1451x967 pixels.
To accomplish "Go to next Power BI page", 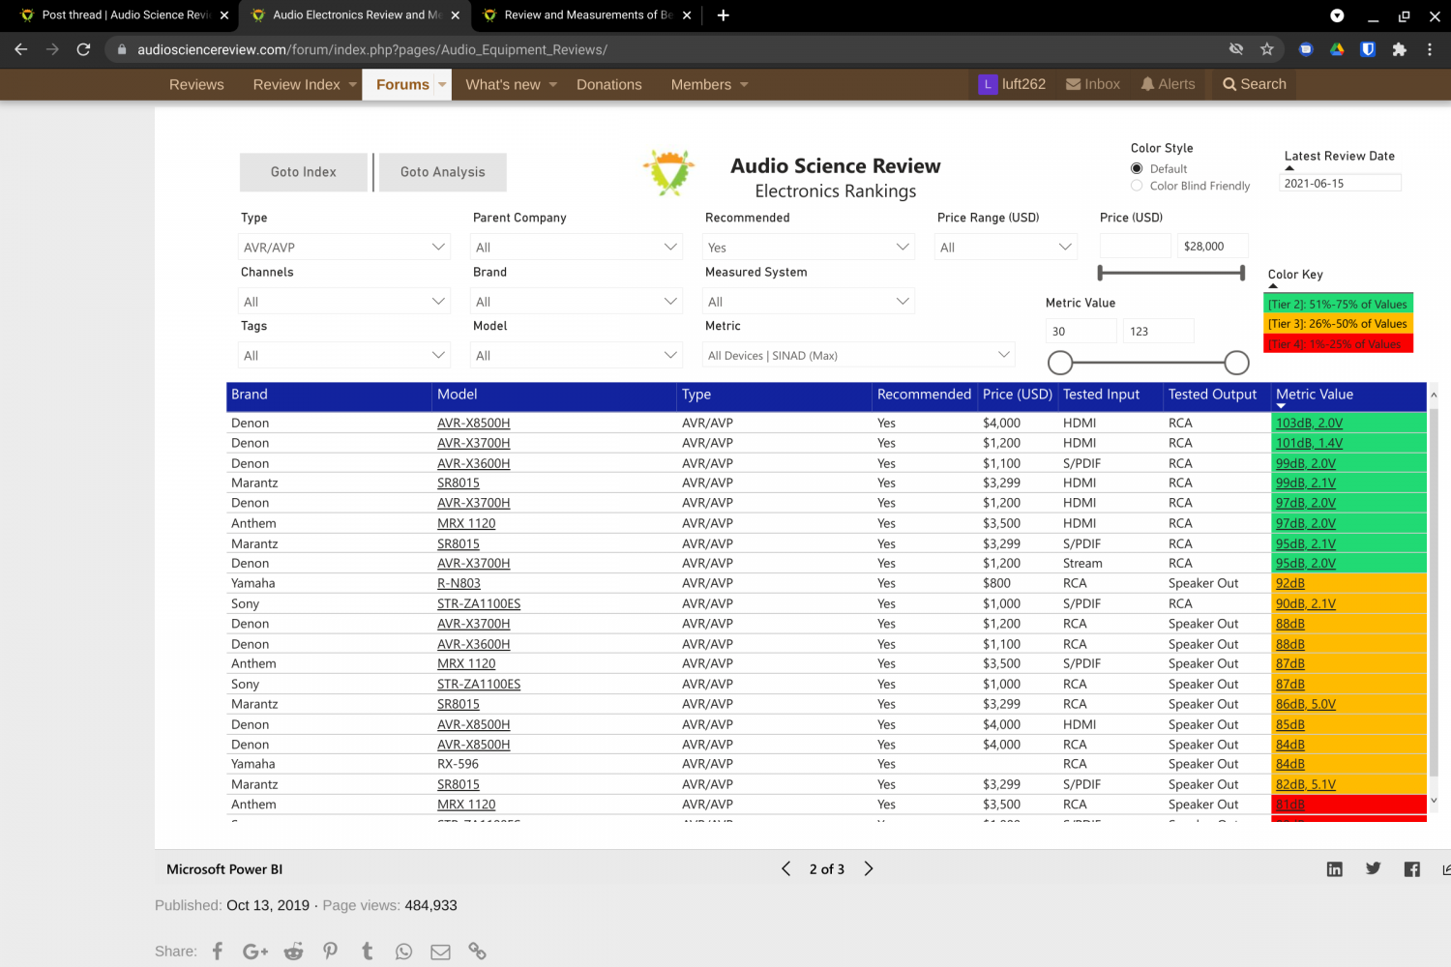I will pyautogui.click(x=869, y=868).
